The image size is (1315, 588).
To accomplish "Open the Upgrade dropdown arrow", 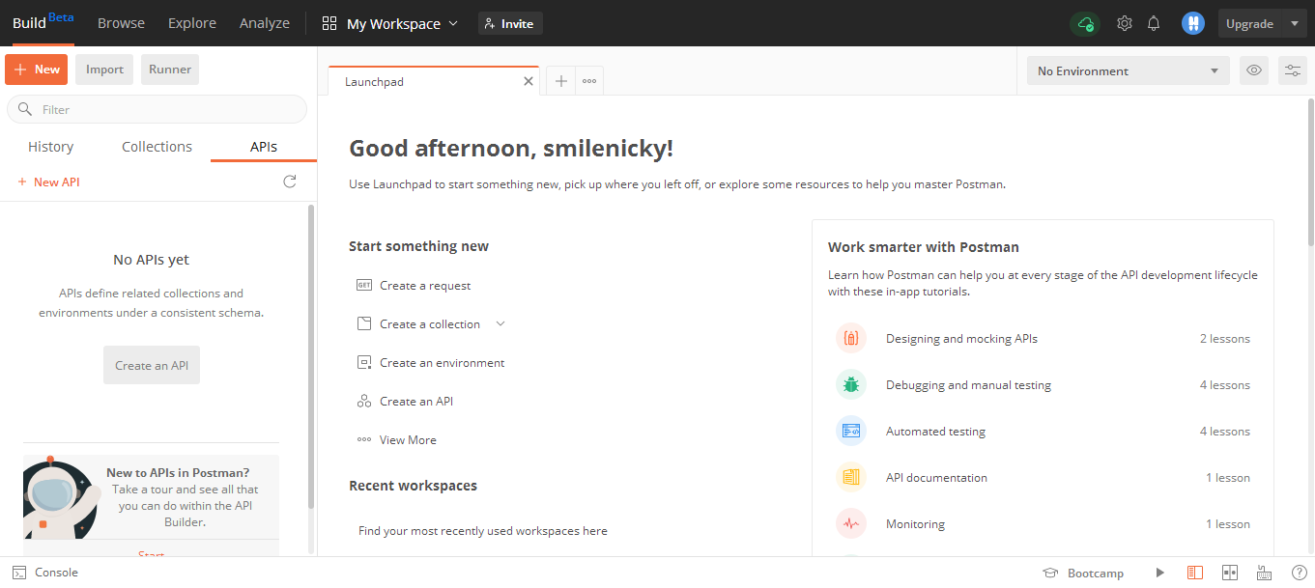I will coord(1295,23).
